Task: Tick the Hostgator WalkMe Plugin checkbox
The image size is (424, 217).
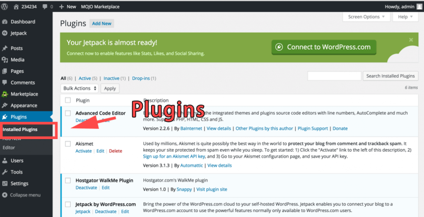Action: (68, 180)
